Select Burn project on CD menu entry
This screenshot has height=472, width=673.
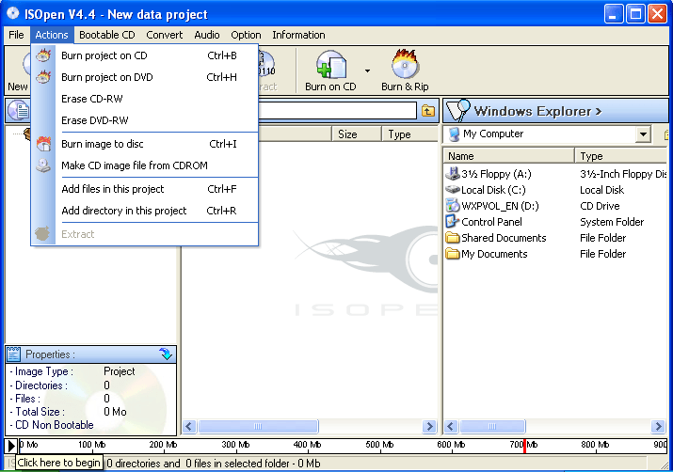click(x=145, y=55)
